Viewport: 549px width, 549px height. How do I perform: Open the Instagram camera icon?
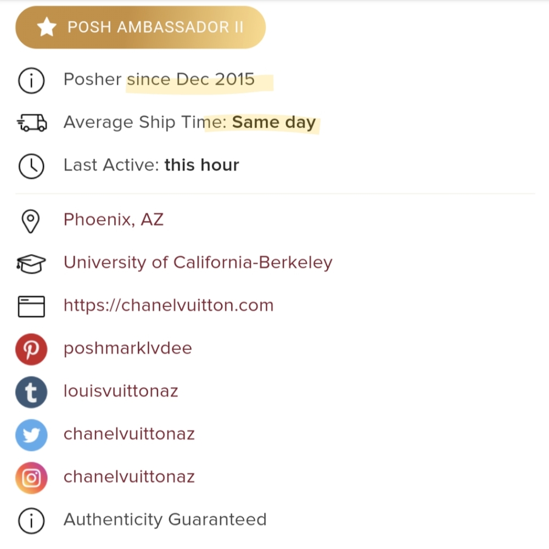pos(31,478)
